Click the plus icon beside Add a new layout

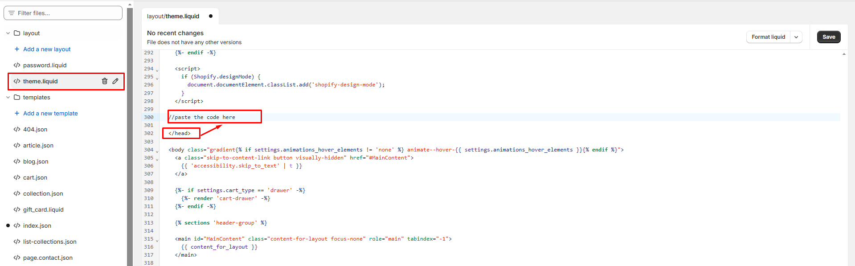(x=17, y=49)
